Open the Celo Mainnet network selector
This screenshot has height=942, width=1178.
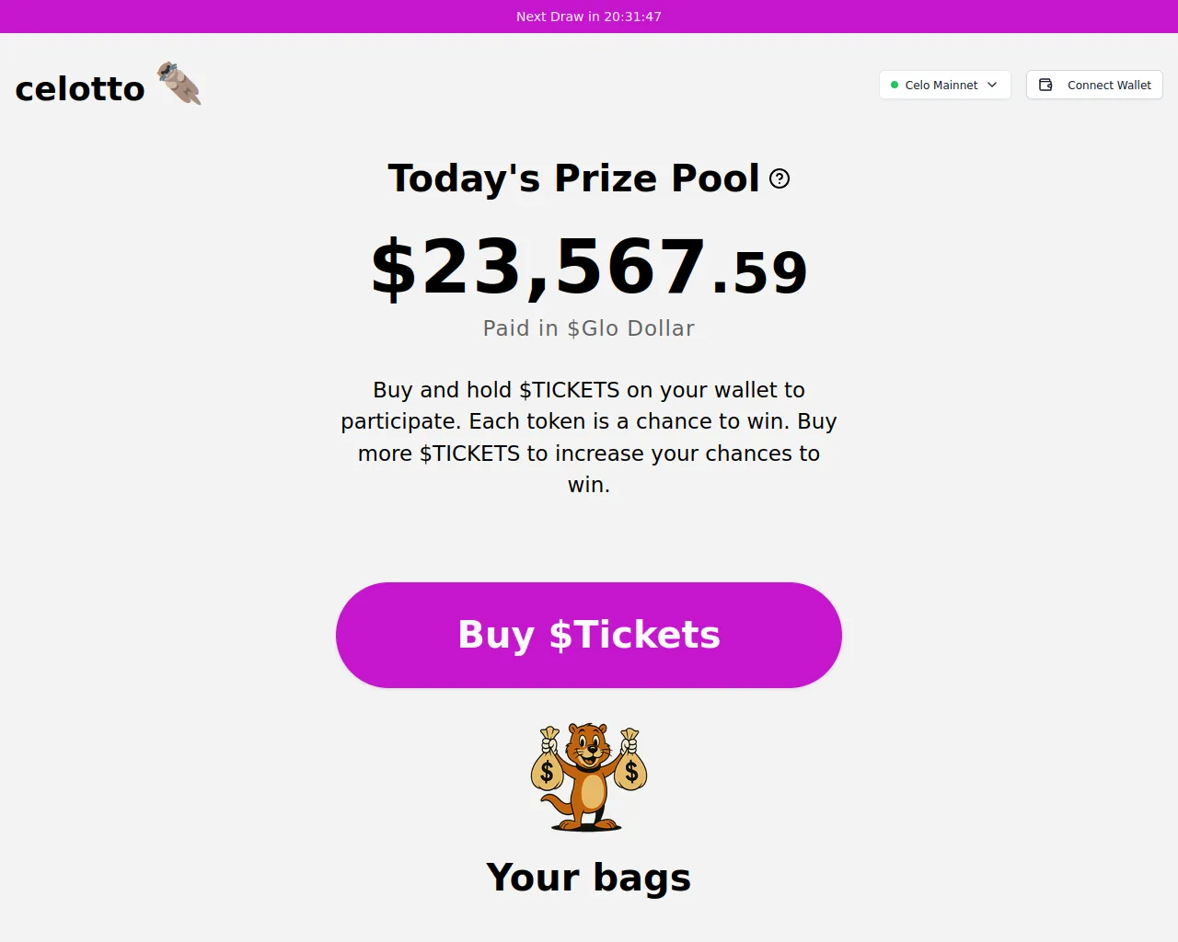pos(944,85)
